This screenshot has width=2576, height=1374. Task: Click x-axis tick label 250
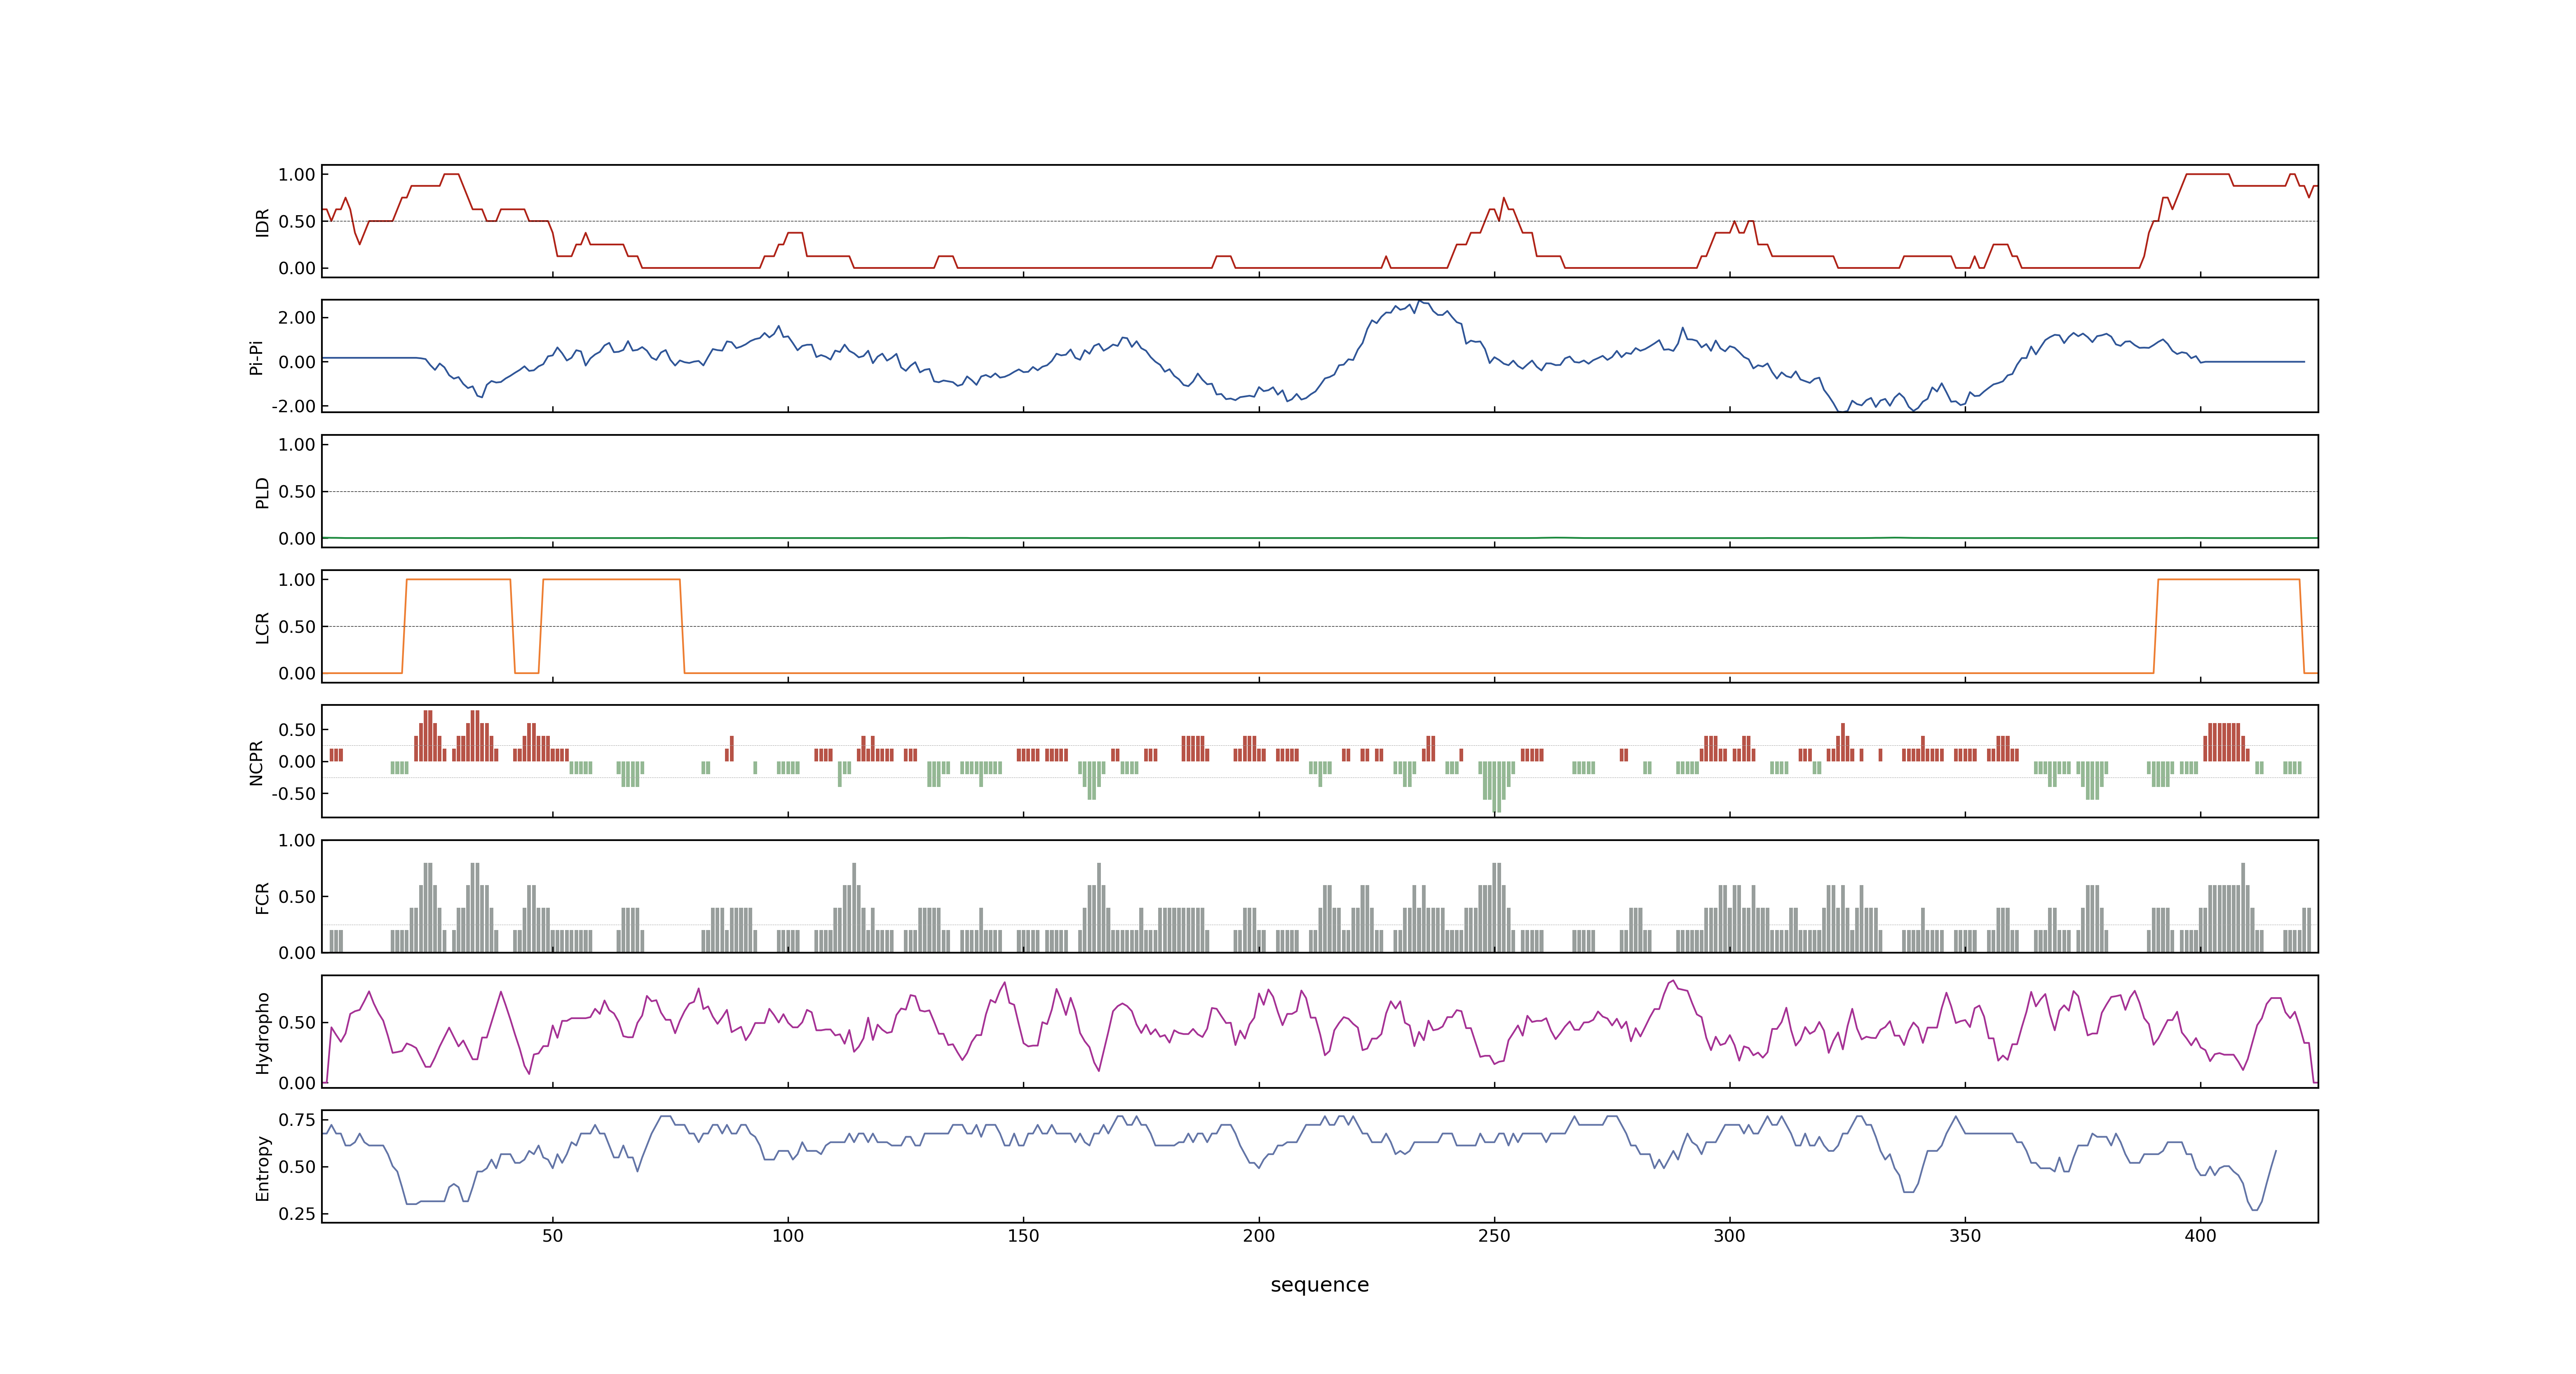[x=1494, y=1236]
